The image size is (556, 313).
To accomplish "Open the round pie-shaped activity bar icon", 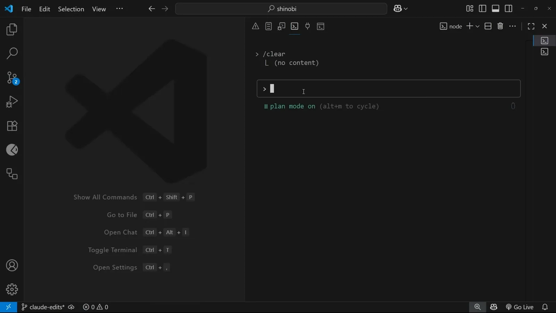I will (12, 150).
